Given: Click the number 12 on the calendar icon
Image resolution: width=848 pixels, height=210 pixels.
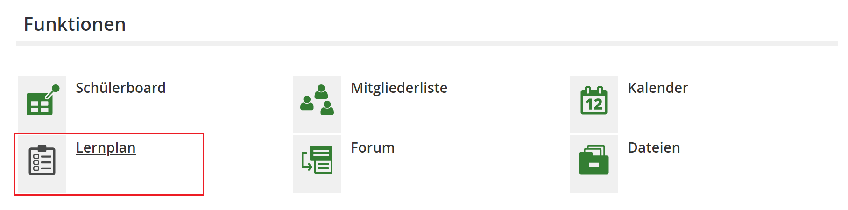Looking at the screenshot, I should point(594,105).
